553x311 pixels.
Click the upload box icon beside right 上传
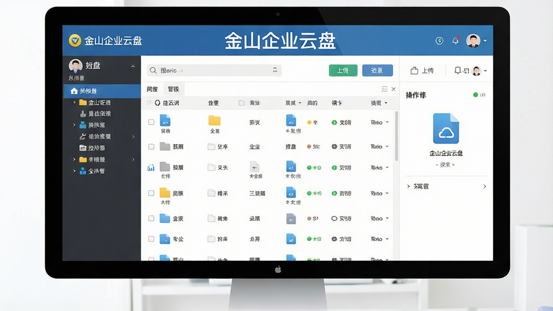tap(414, 71)
